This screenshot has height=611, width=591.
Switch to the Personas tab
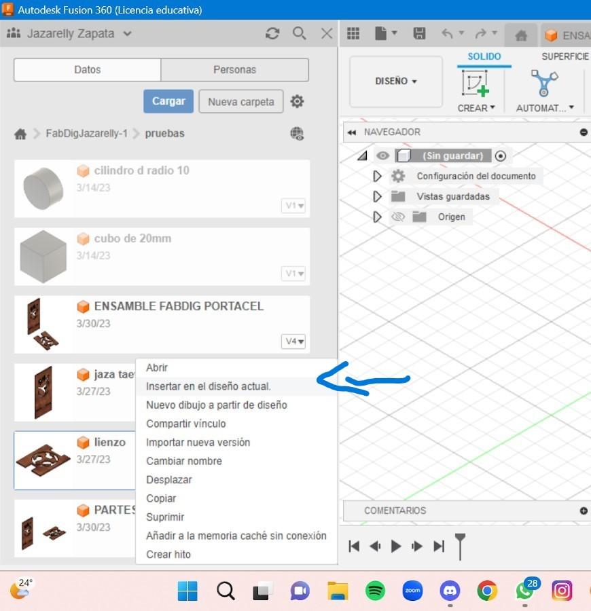point(234,70)
